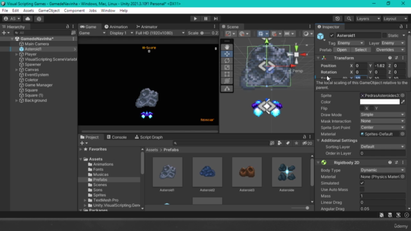Click the Project favorites star icon

(297, 143)
